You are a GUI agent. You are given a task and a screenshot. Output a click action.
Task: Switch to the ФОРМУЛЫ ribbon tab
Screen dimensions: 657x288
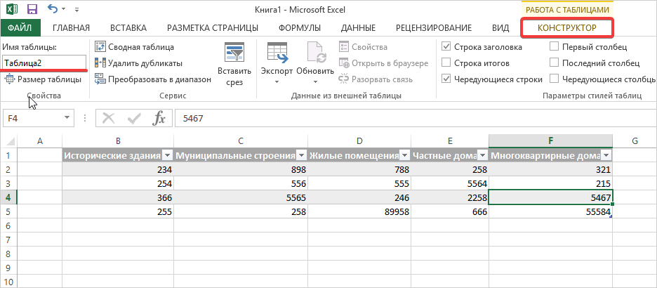click(x=300, y=27)
